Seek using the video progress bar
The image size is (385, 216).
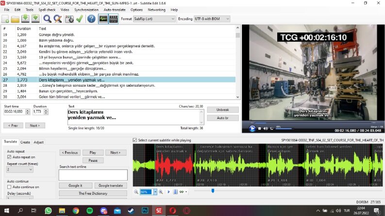313,123
